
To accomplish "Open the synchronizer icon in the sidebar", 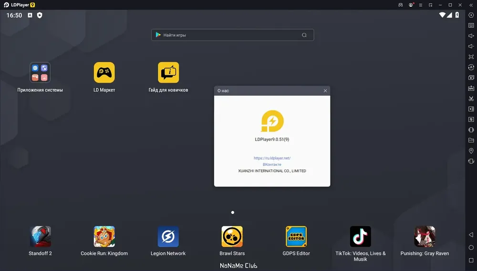I will pos(471,120).
